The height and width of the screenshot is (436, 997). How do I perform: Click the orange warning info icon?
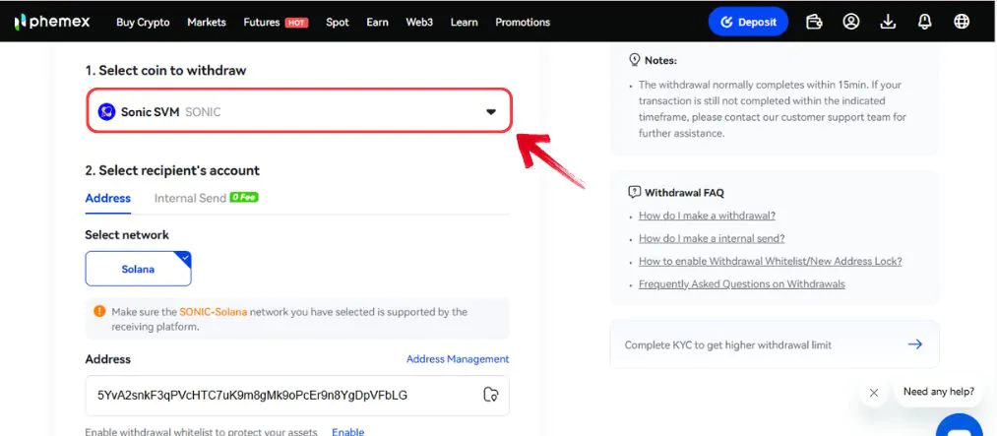click(99, 311)
